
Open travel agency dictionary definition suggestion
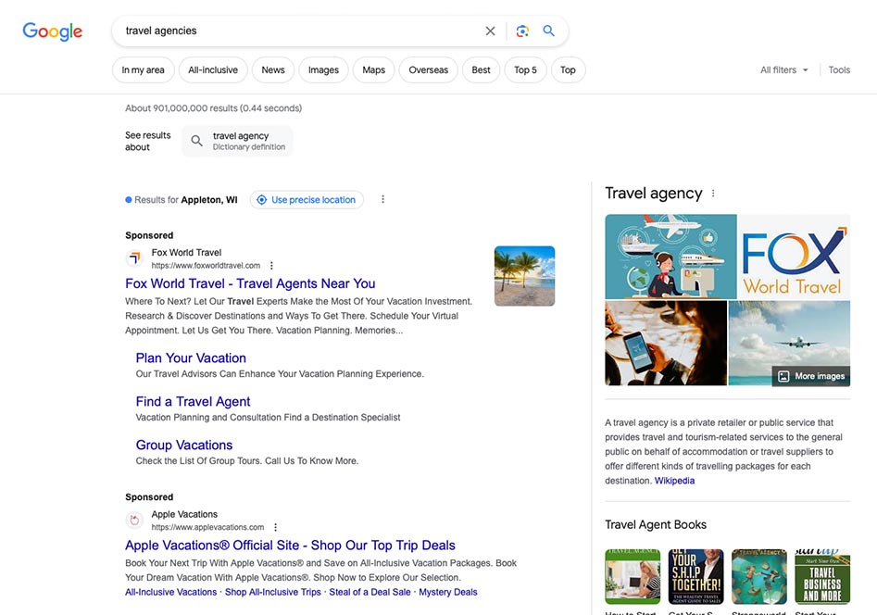(238, 141)
